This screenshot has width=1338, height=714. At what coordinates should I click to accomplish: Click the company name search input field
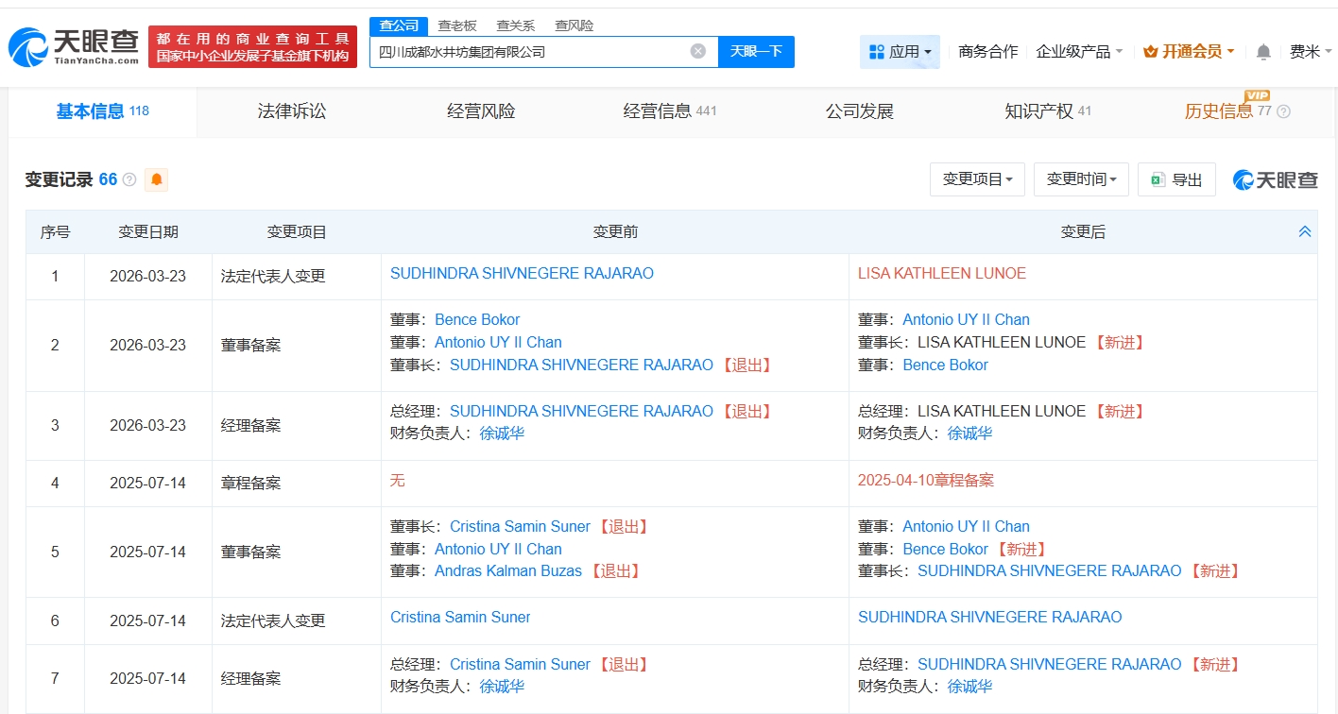[529, 52]
